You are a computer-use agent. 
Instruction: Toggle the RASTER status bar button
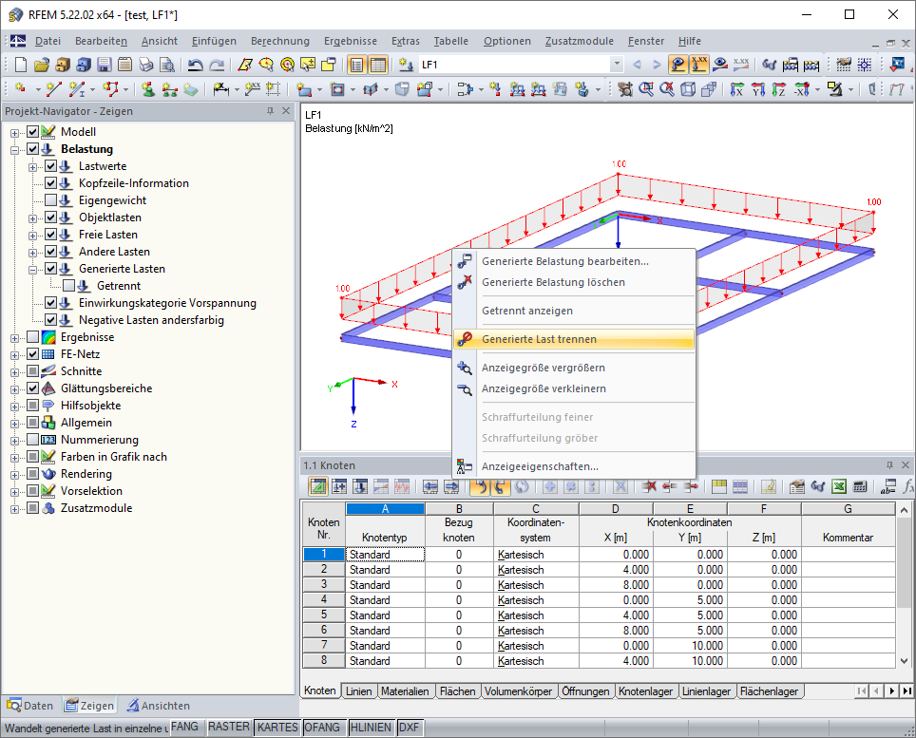[228, 727]
